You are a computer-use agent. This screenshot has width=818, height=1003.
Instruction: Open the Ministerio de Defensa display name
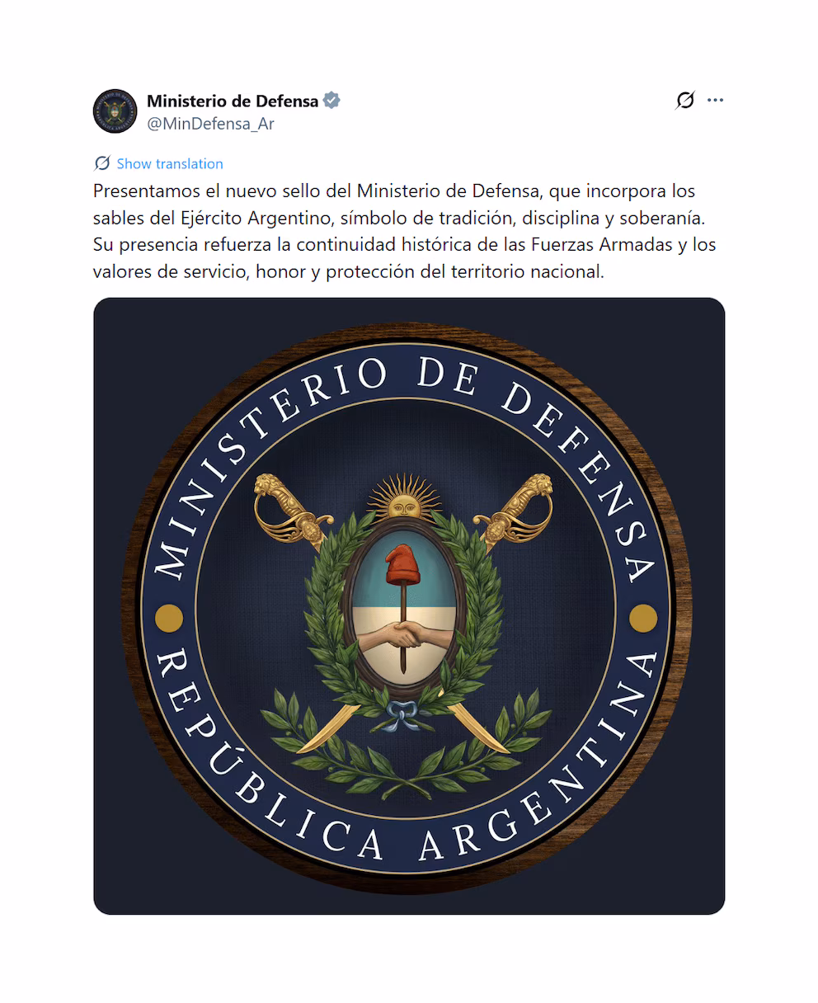click(233, 101)
